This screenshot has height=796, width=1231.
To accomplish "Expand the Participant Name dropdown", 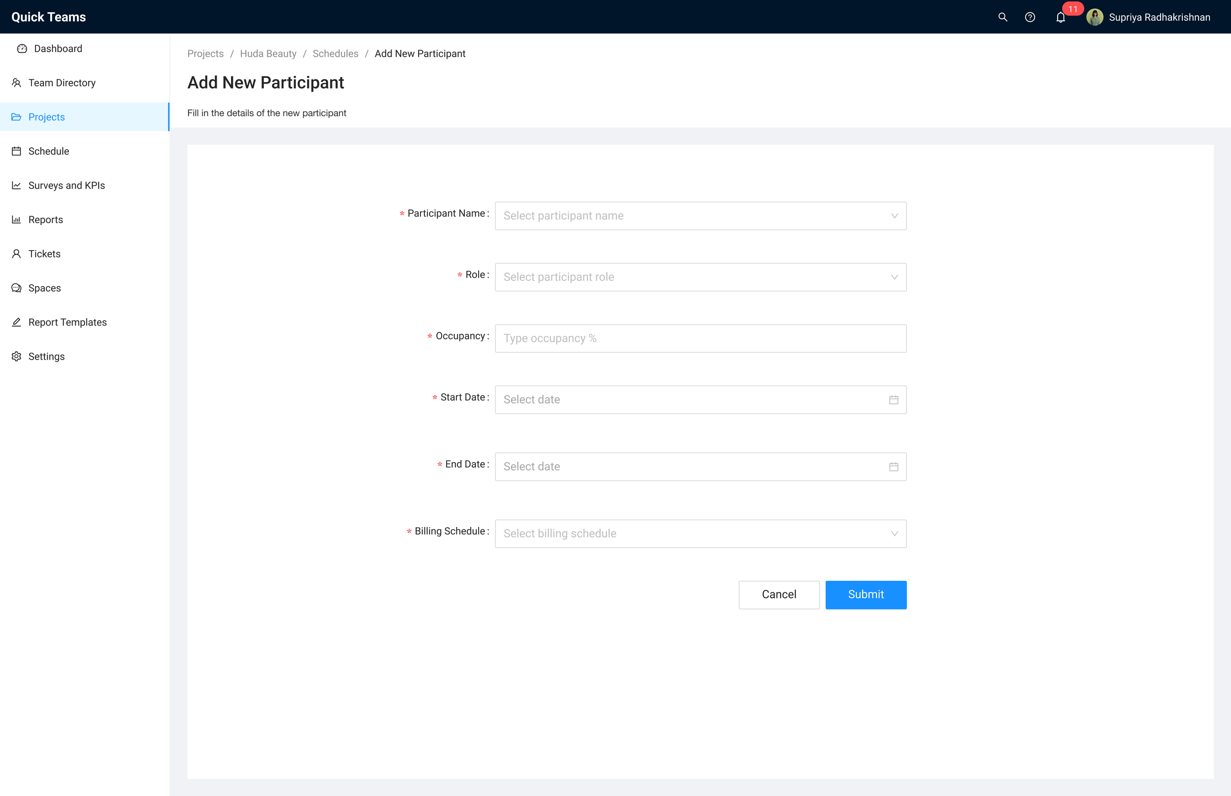I will (x=700, y=216).
